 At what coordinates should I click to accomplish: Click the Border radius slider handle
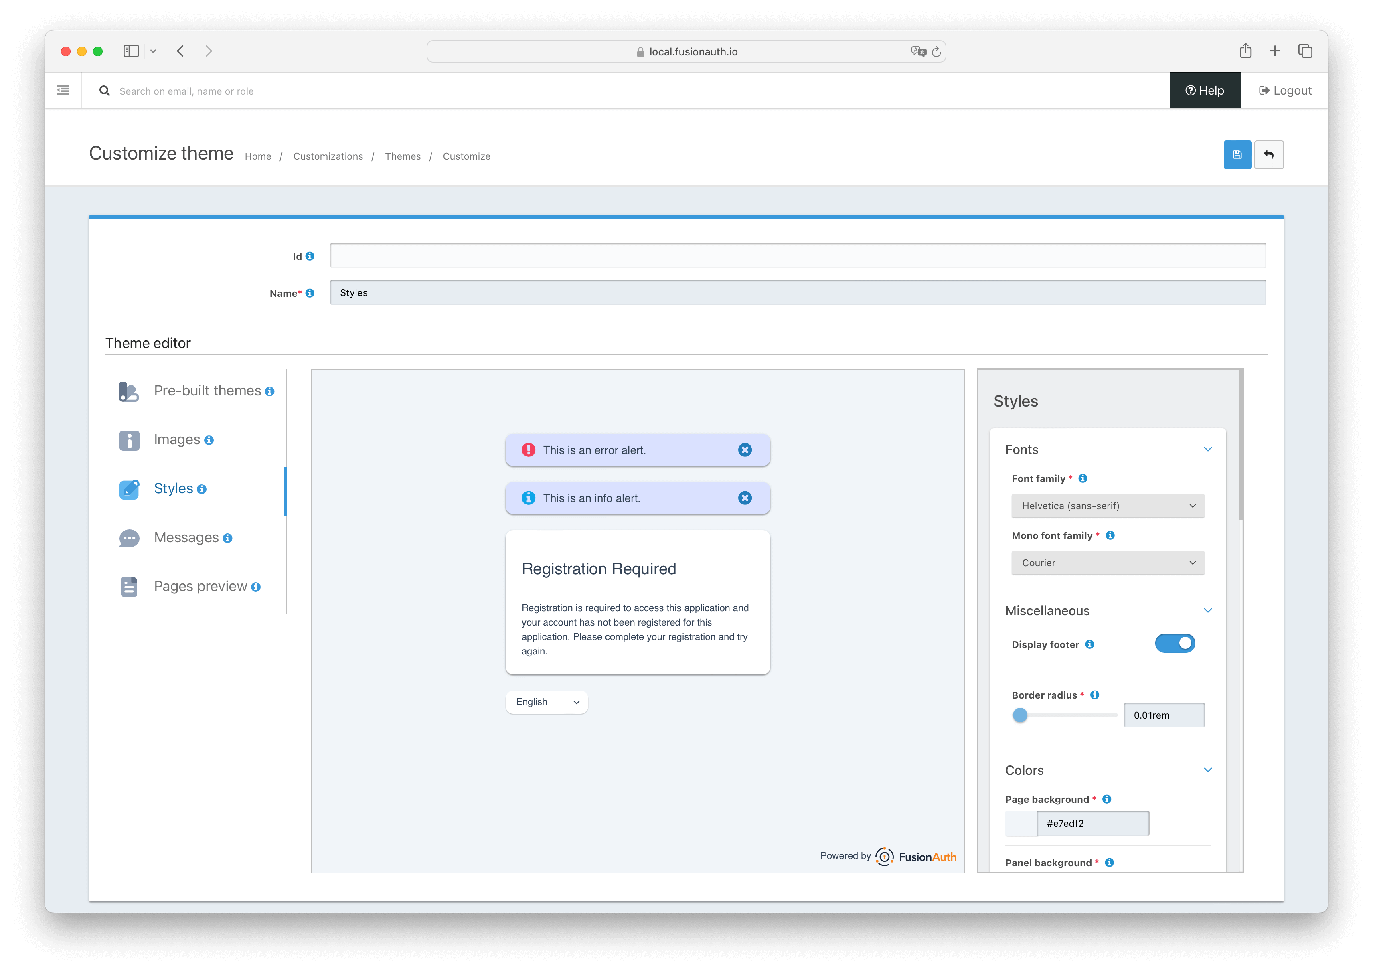(1019, 715)
